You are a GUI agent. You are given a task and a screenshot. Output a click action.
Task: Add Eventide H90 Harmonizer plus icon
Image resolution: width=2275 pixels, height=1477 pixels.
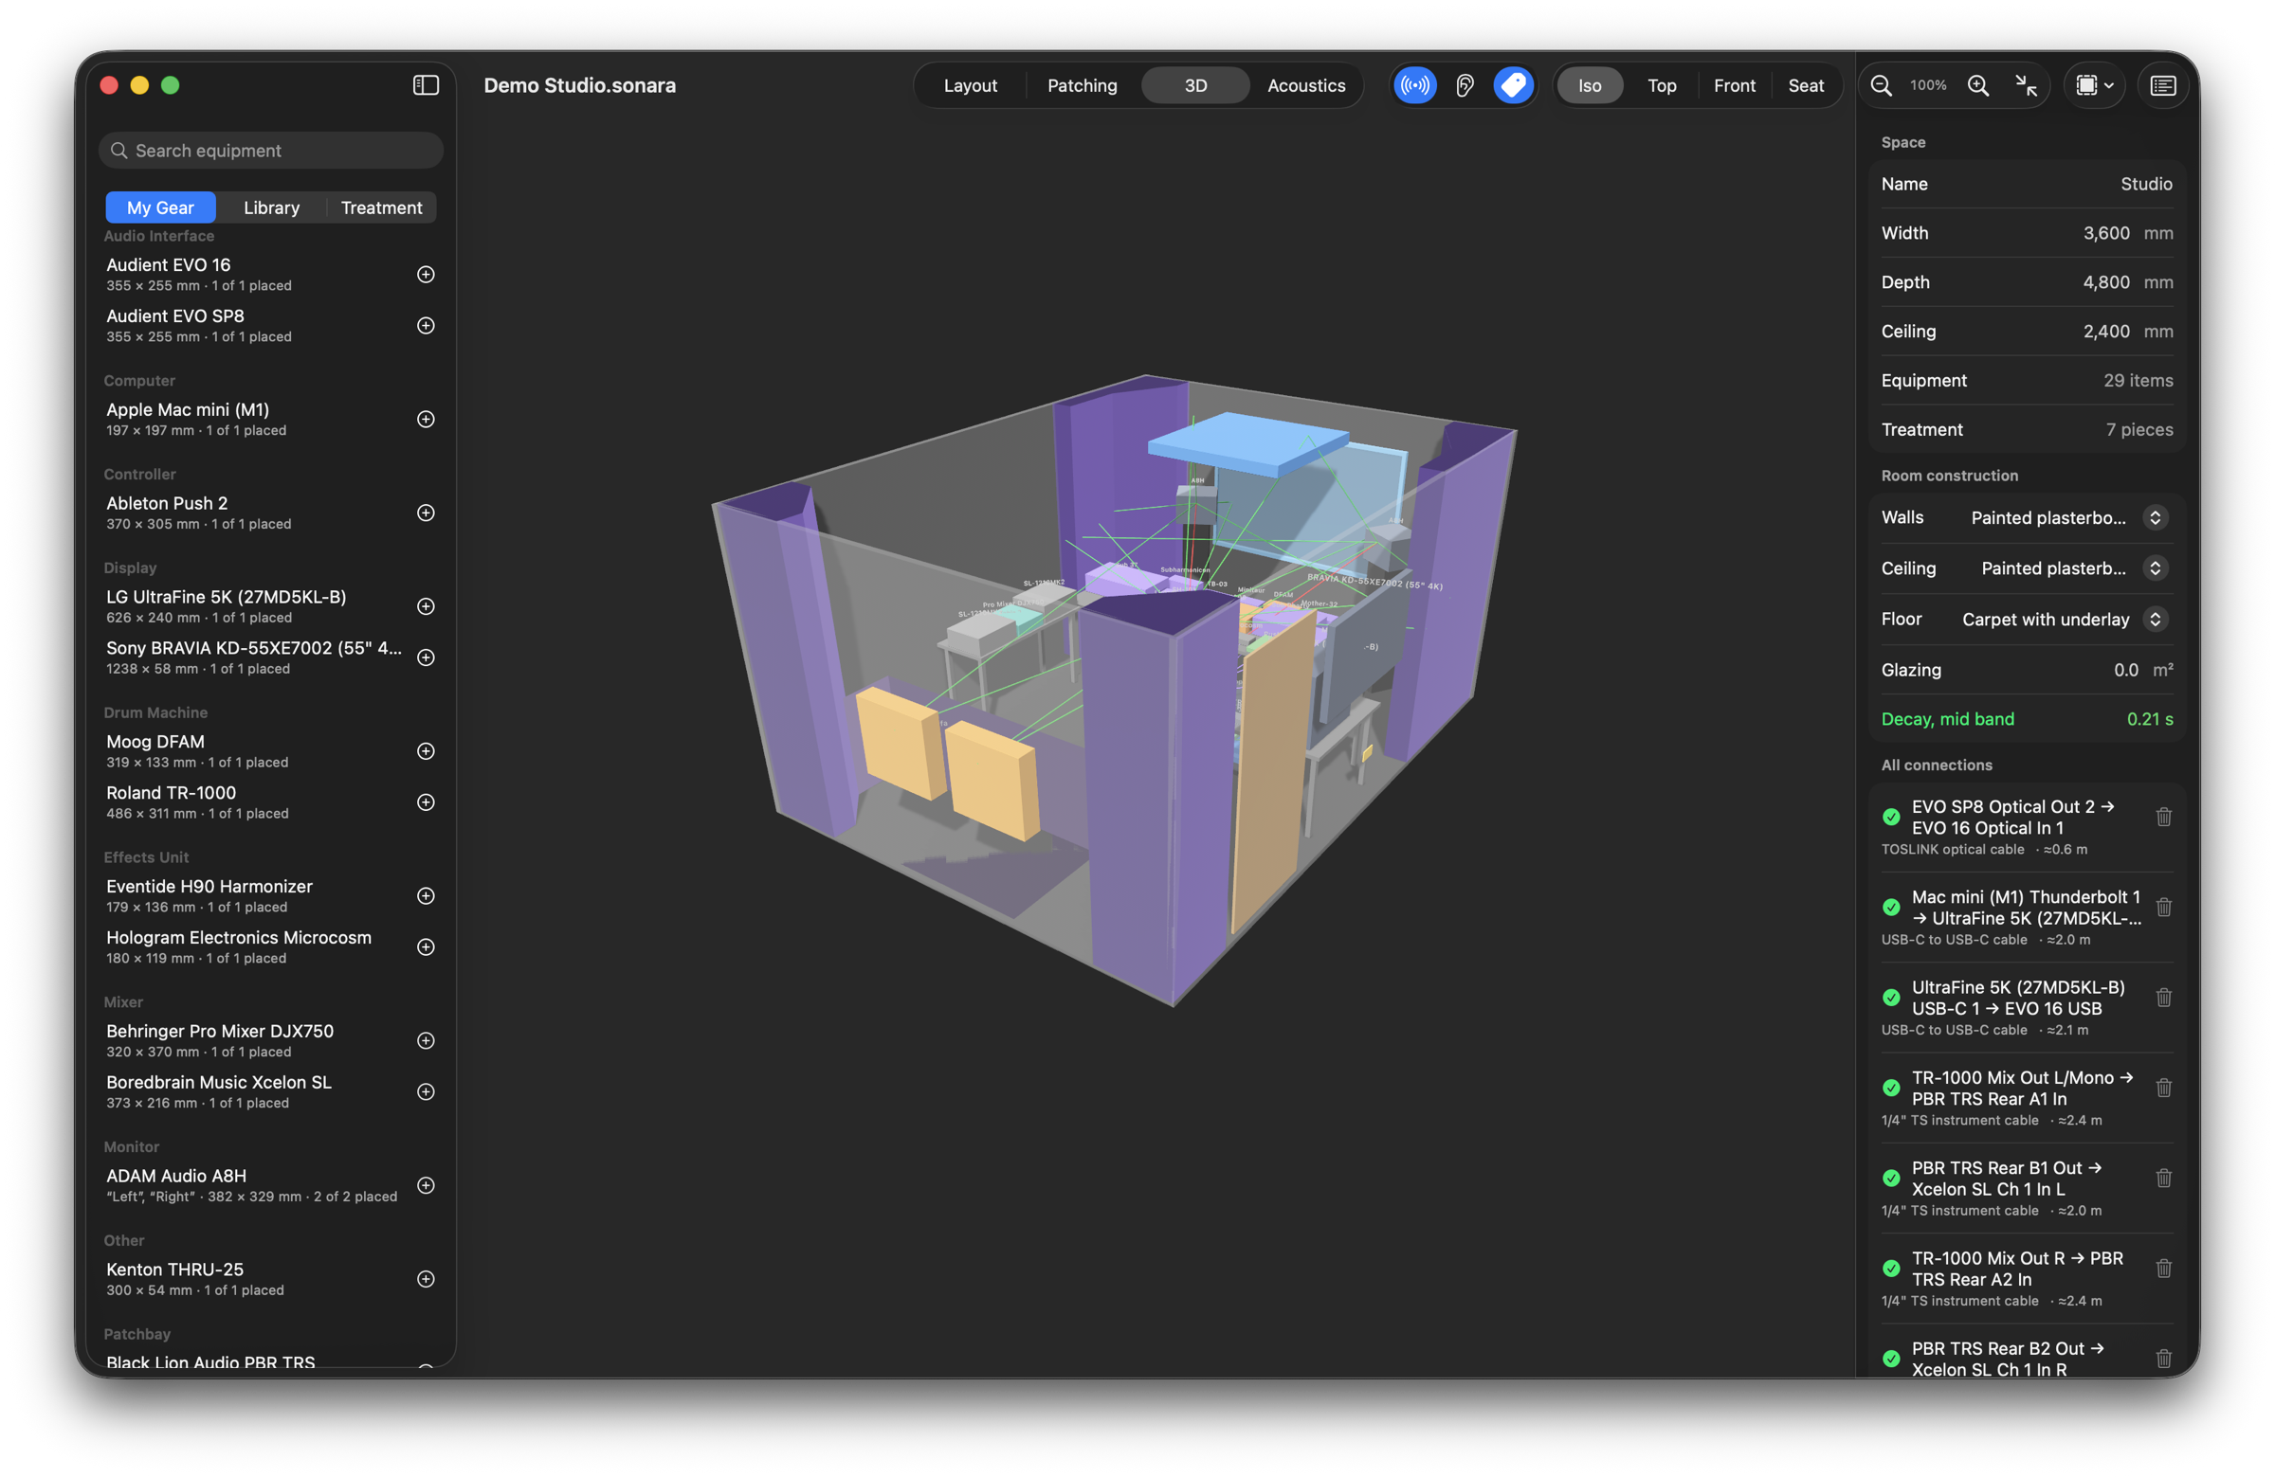tap(427, 896)
